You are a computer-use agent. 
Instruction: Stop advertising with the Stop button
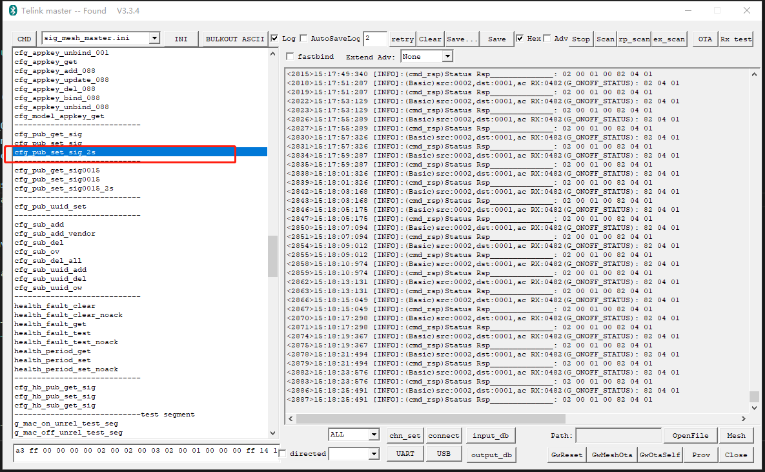coord(580,39)
